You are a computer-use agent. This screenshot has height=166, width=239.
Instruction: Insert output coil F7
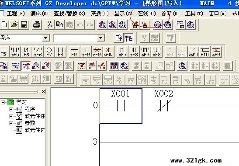tap(49, 52)
